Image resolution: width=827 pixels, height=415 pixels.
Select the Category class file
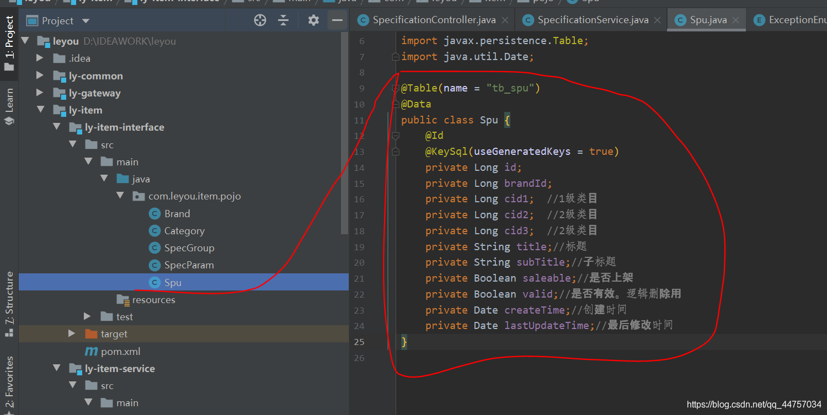point(184,231)
